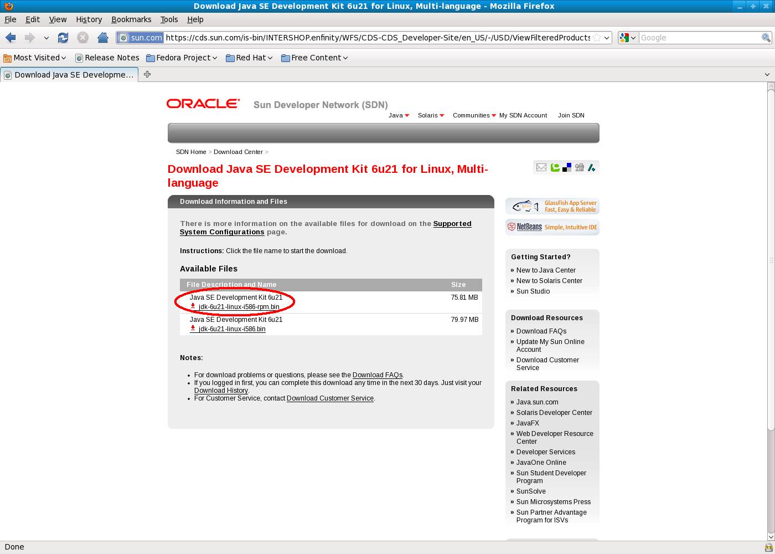The image size is (775, 554).
Task: Click the email this page envelope icon
Action: click(541, 167)
